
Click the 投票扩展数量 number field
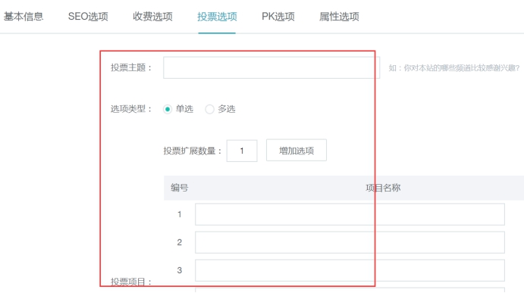(x=242, y=151)
